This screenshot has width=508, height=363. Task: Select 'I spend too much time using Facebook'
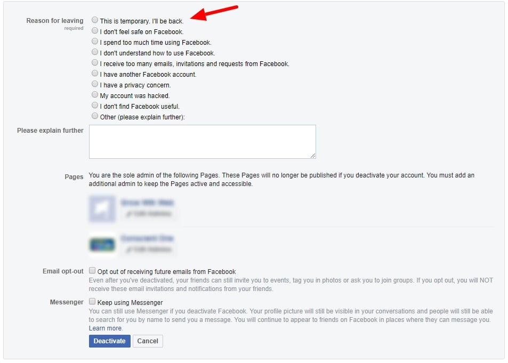[94, 42]
